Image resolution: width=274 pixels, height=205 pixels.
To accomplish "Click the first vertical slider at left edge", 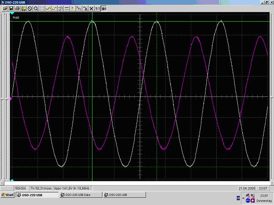I will [x=2, y=99].
